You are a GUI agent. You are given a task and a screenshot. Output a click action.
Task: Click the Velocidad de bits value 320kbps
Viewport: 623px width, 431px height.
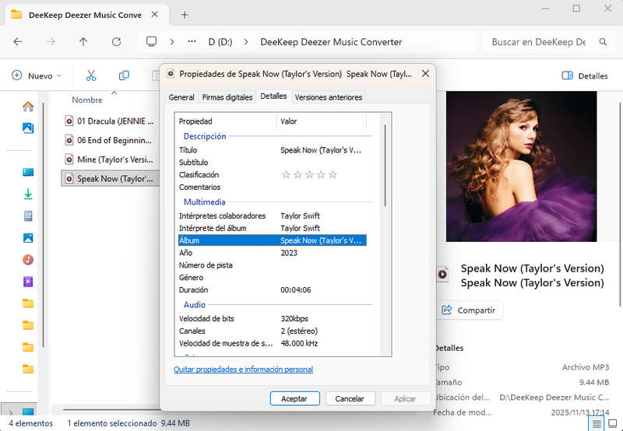(294, 318)
